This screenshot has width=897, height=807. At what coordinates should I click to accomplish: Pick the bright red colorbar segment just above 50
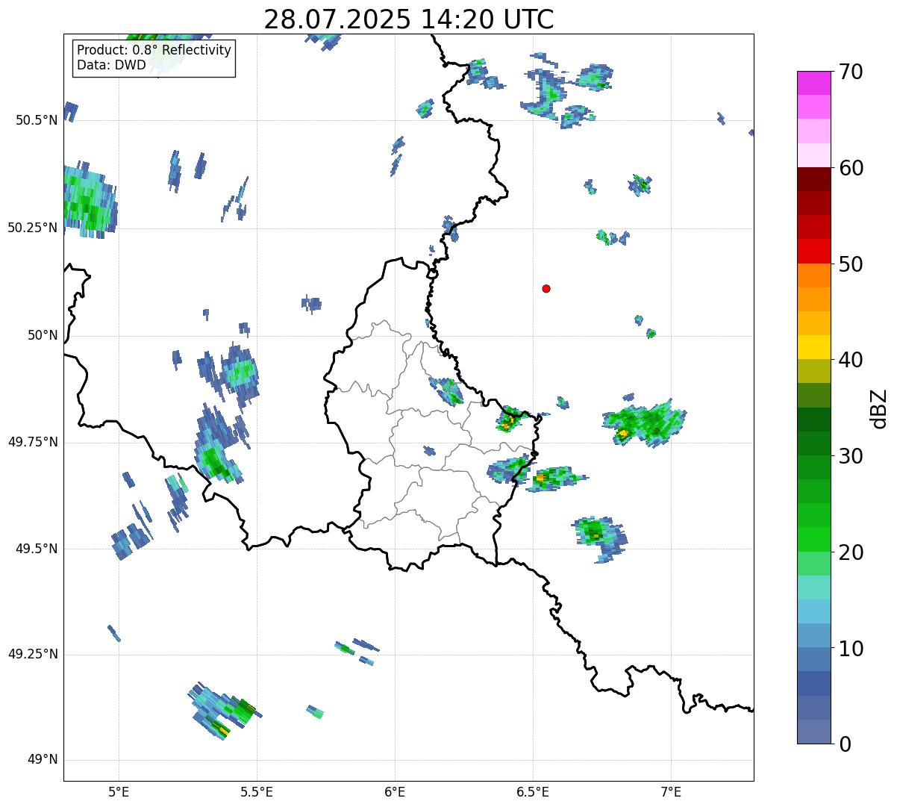click(x=813, y=251)
